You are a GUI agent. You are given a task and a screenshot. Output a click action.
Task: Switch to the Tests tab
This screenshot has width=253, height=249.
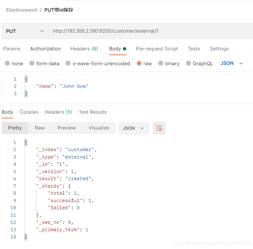click(194, 49)
